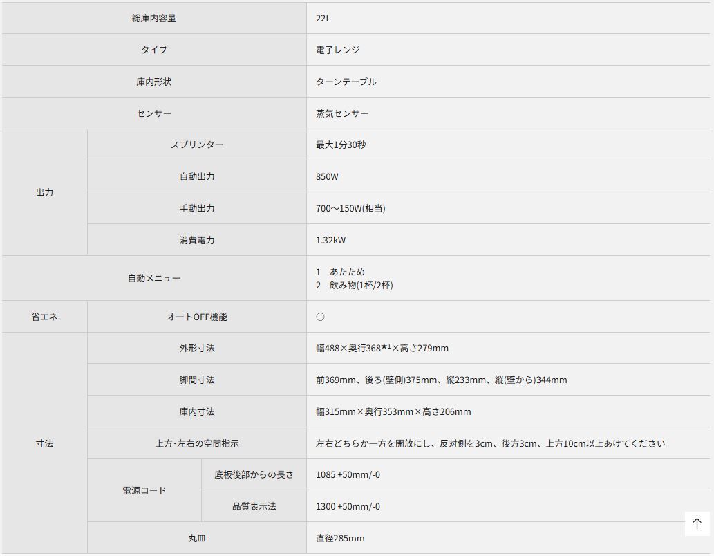Click the 手動出力 label
Screen dimensions: 714x556
tap(197, 208)
